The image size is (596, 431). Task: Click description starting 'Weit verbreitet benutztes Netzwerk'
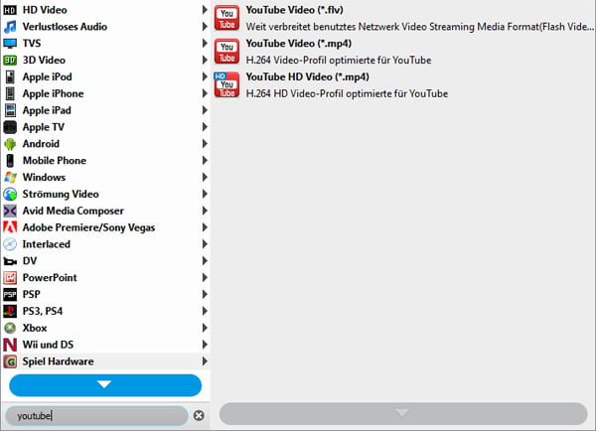(419, 27)
